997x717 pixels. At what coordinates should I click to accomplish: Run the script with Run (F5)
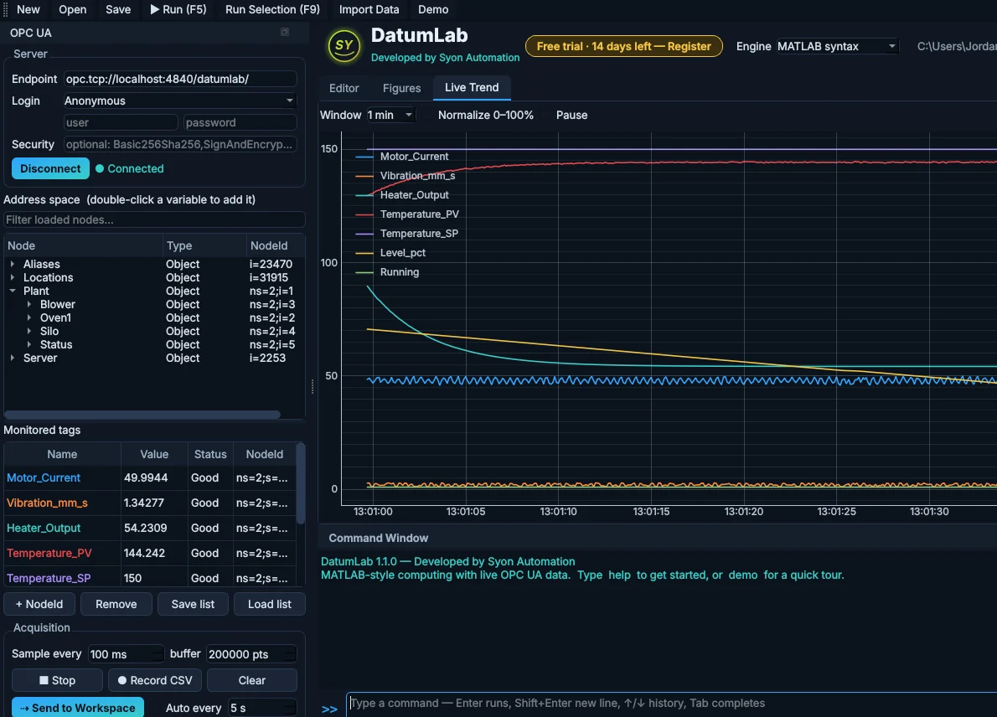coord(178,9)
